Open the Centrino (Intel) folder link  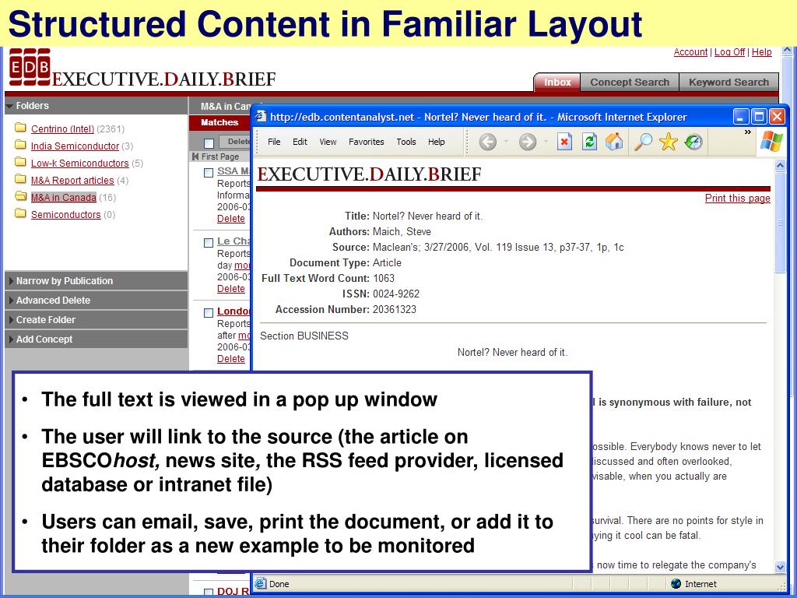coord(62,128)
